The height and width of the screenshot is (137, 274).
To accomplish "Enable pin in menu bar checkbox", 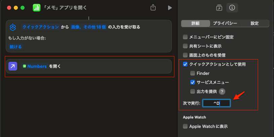I will pyautogui.click(x=185, y=37).
